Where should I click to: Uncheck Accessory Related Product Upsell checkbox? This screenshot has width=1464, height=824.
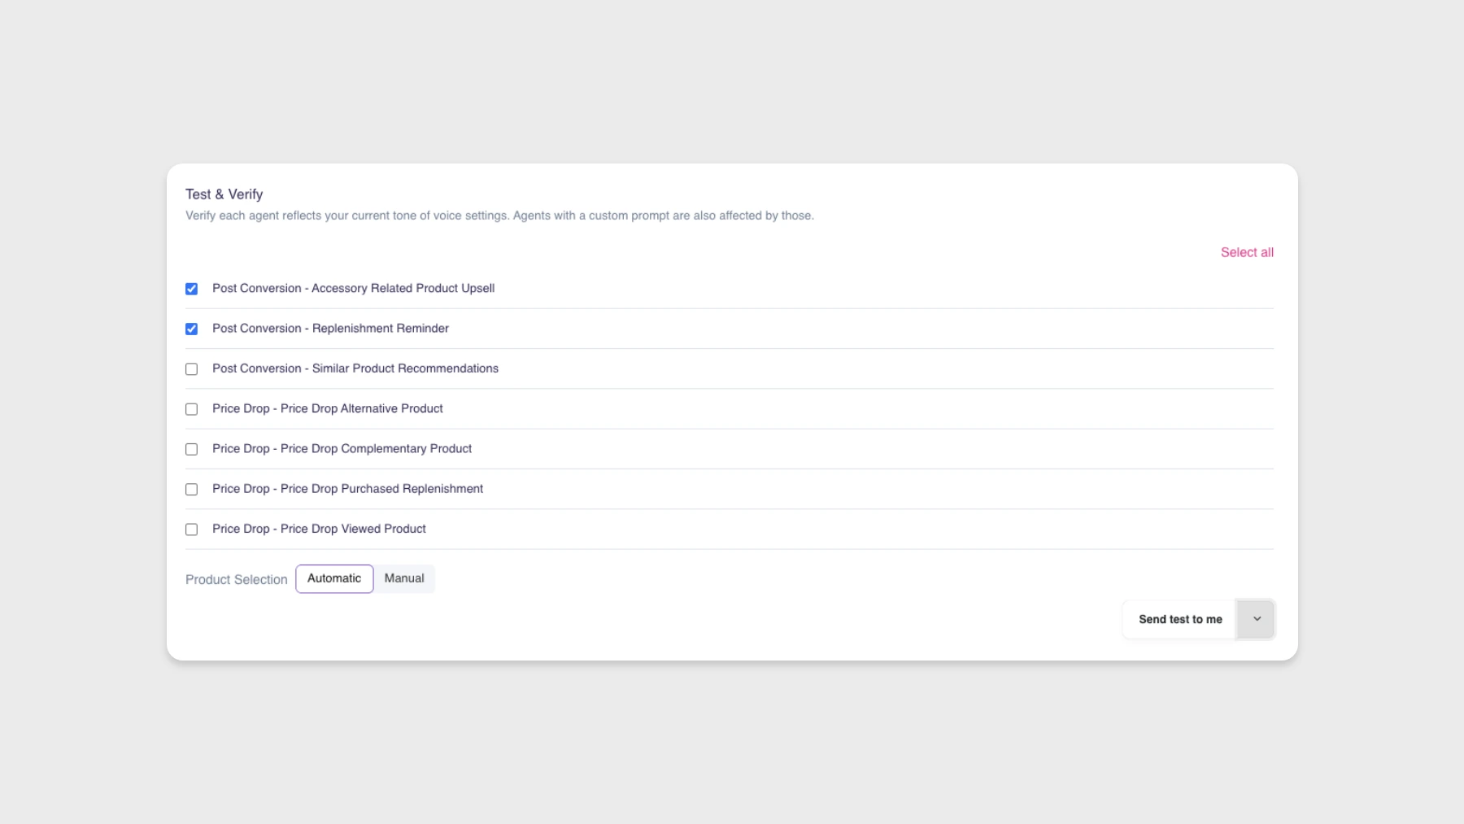tap(191, 289)
